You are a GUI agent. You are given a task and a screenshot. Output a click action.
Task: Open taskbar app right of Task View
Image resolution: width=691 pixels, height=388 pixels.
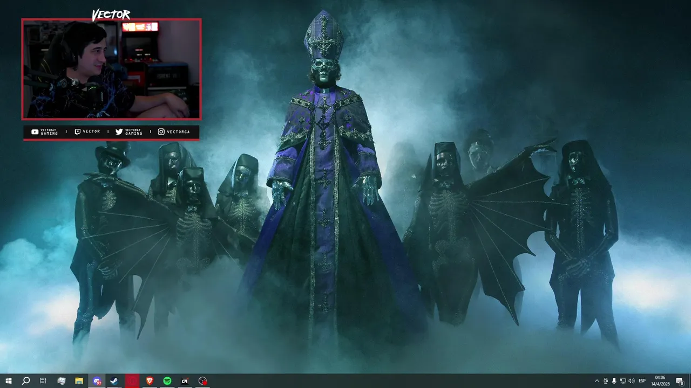pyautogui.click(x=62, y=381)
